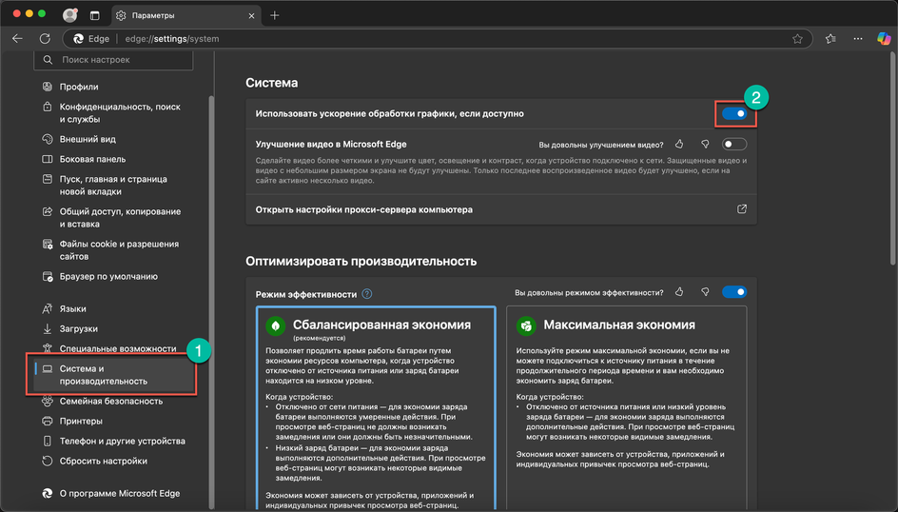Close the Параметры tab
Image resolution: width=898 pixels, height=512 pixels.
point(251,15)
